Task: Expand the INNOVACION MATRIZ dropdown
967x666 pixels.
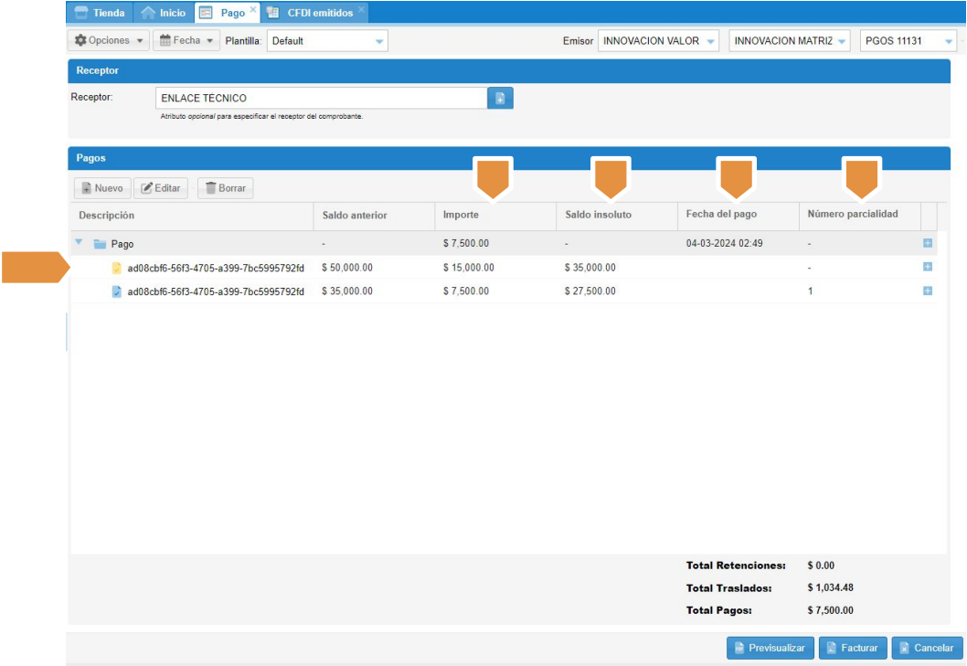Action: click(841, 41)
